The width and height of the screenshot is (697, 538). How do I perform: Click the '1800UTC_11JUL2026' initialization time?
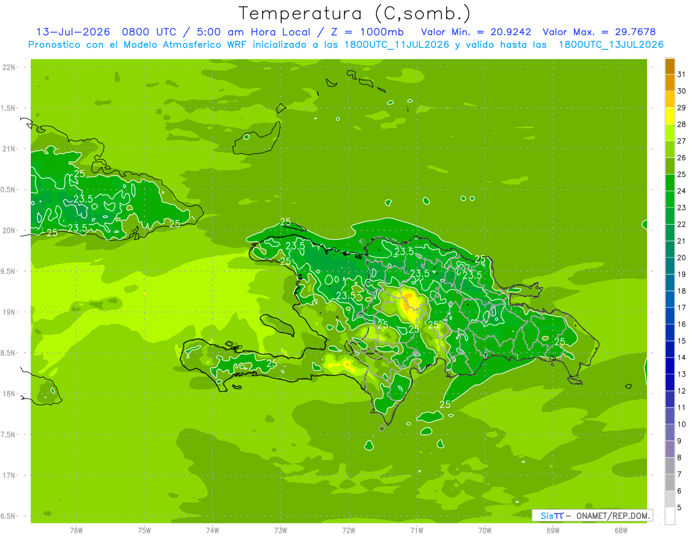tap(397, 45)
